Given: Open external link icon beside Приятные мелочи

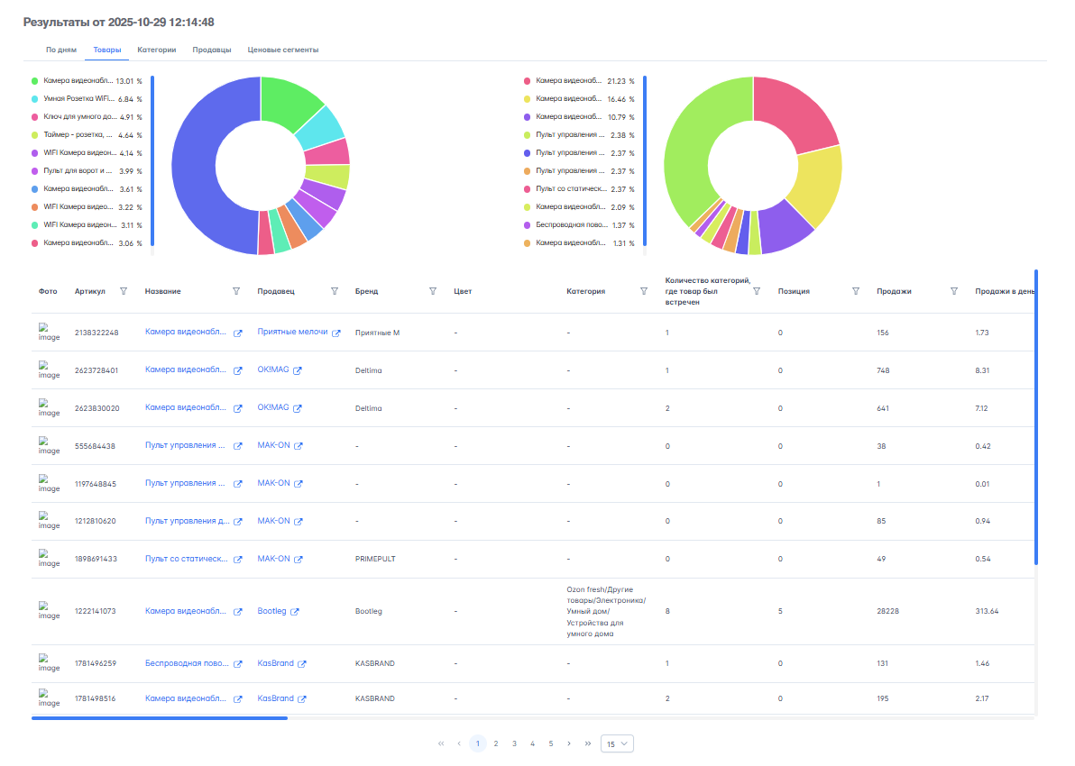Looking at the screenshot, I should pyautogui.click(x=336, y=333).
